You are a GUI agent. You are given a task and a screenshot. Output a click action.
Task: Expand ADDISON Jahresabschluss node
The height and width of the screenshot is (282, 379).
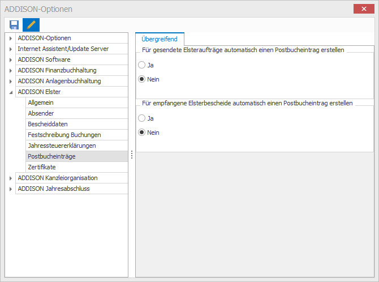[x=10, y=189]
